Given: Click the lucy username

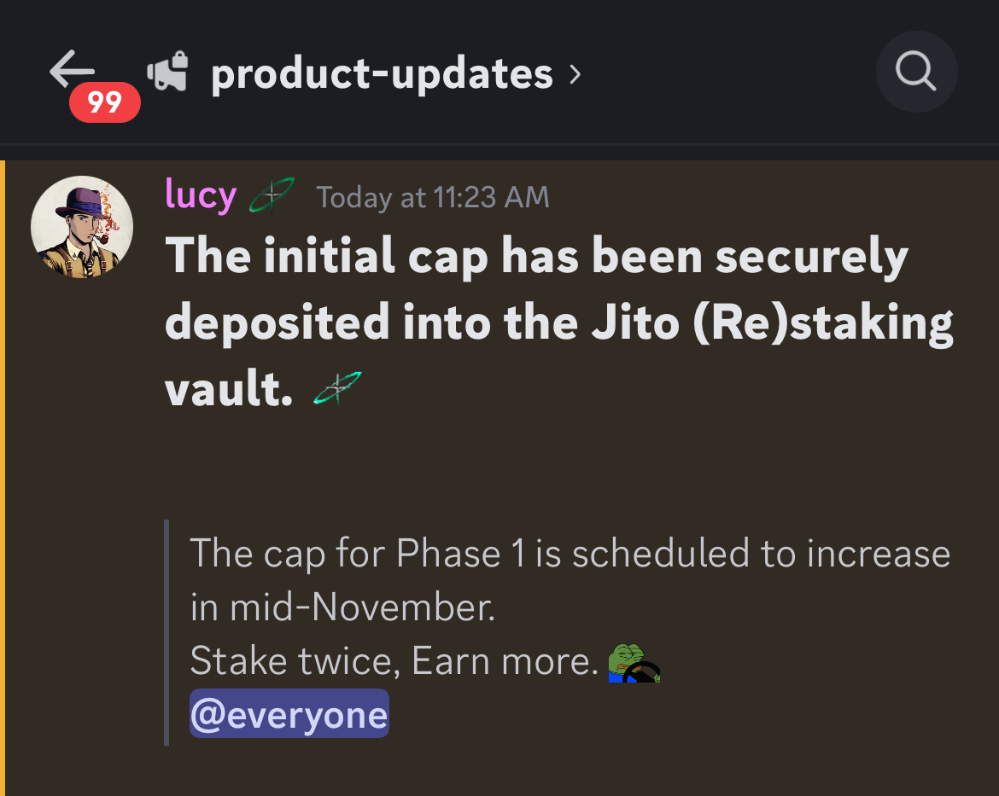Looking at the screenshot, I should pyautogui.click(x=201, y=195).
